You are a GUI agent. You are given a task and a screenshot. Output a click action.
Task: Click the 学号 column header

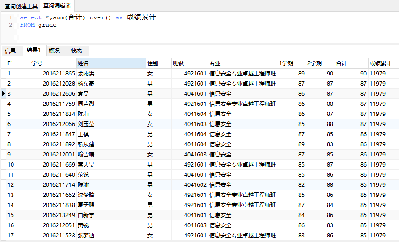tap(53, 63)
